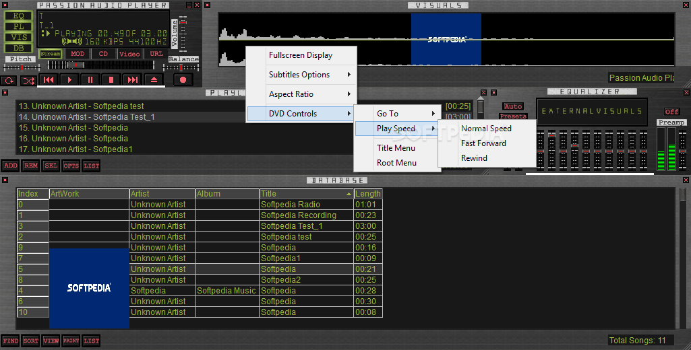Switch to the Stream source tab

(x=51, y=54)
